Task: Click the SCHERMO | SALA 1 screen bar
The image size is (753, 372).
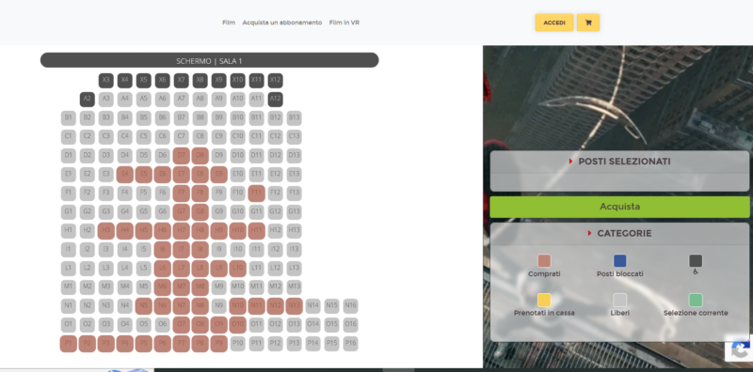Action: (209, 60)
